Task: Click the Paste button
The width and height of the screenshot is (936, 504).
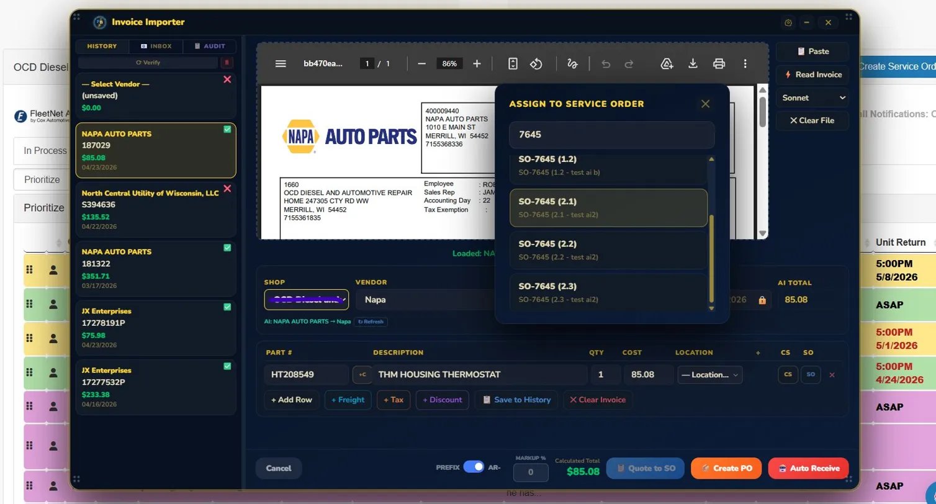Action: [x=812, y=52]
